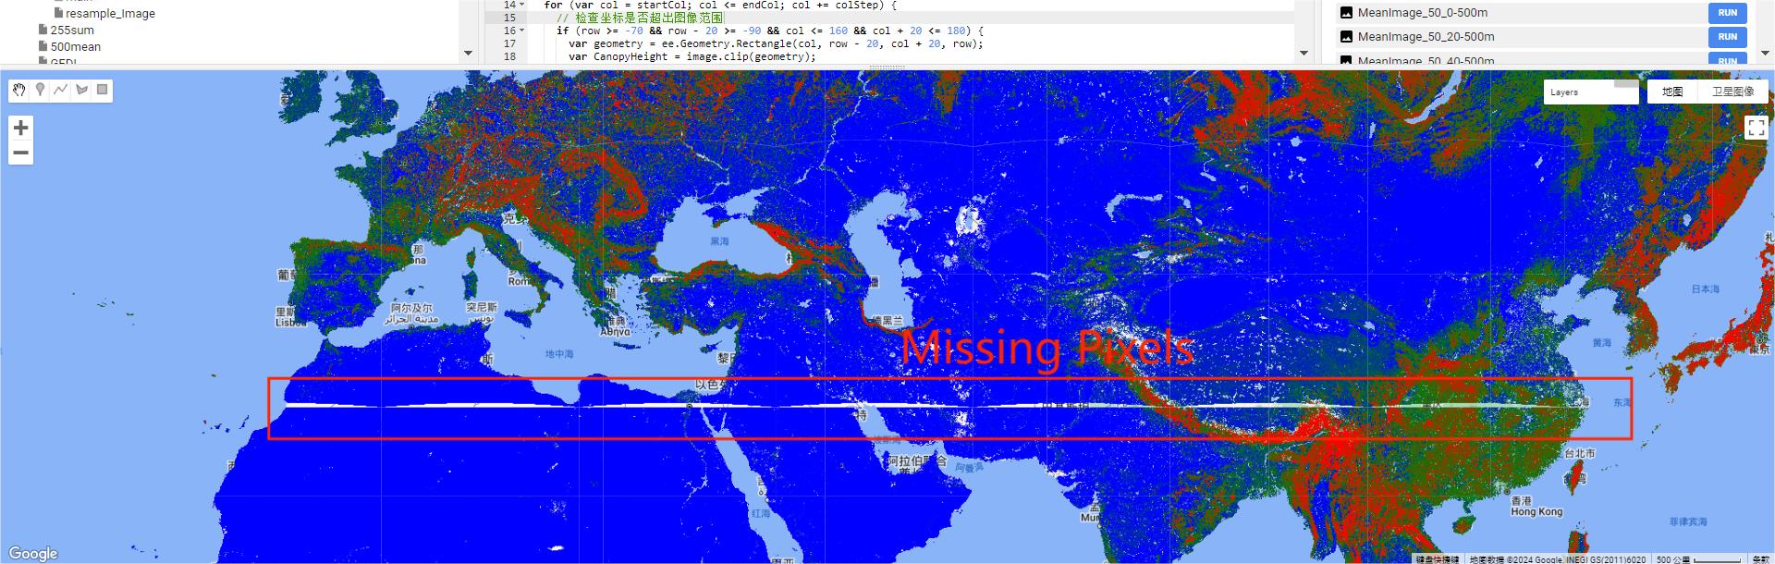Click code line 17 geometry statement
The width and height of the screenshot is (1775, 564).
pos(776,43)
